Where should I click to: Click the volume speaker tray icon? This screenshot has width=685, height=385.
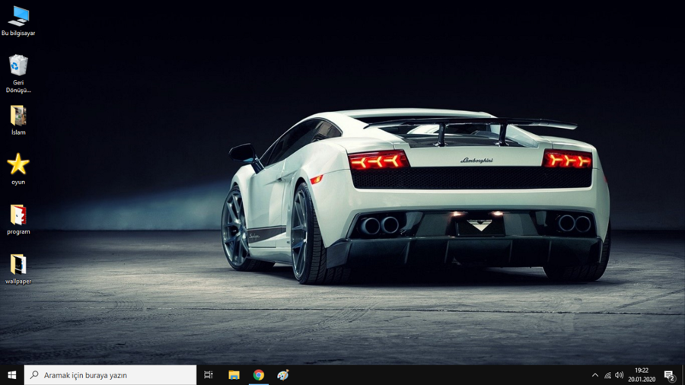620,375
